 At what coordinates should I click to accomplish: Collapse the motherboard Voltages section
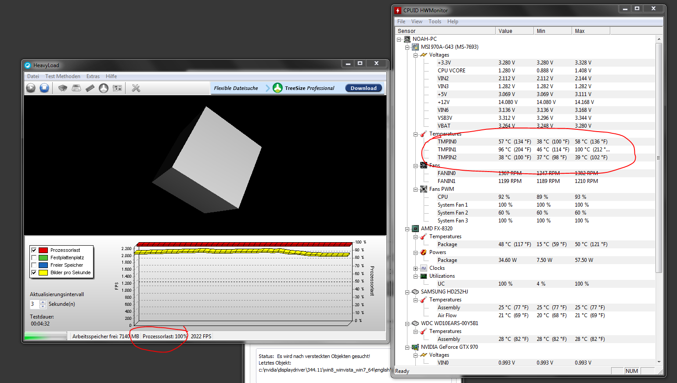click(416, 55)
